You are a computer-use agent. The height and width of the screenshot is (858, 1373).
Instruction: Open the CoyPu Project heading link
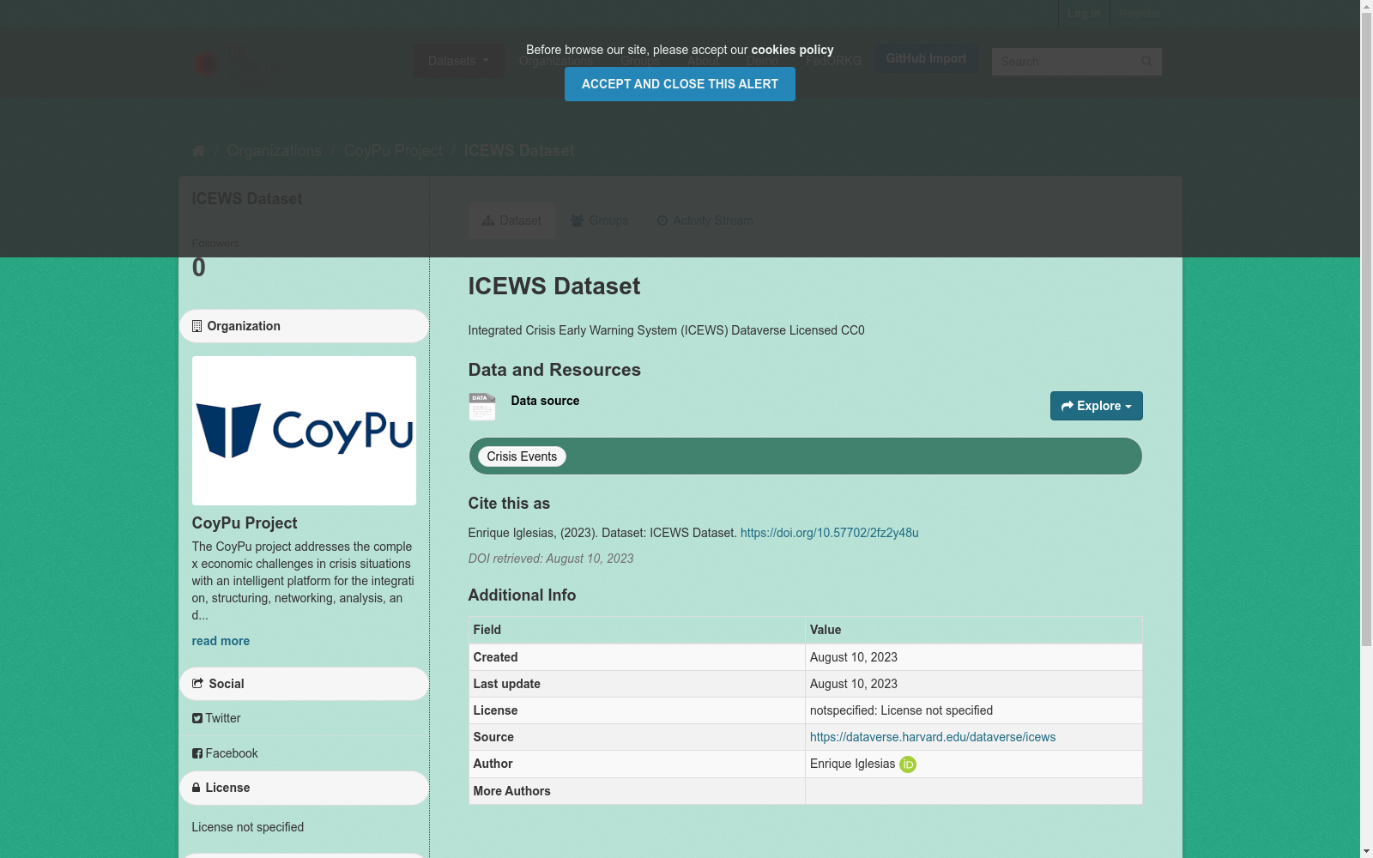(x=245, y=523)
